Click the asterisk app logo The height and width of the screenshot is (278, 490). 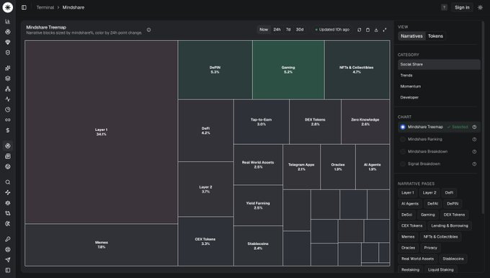point(7,7)
